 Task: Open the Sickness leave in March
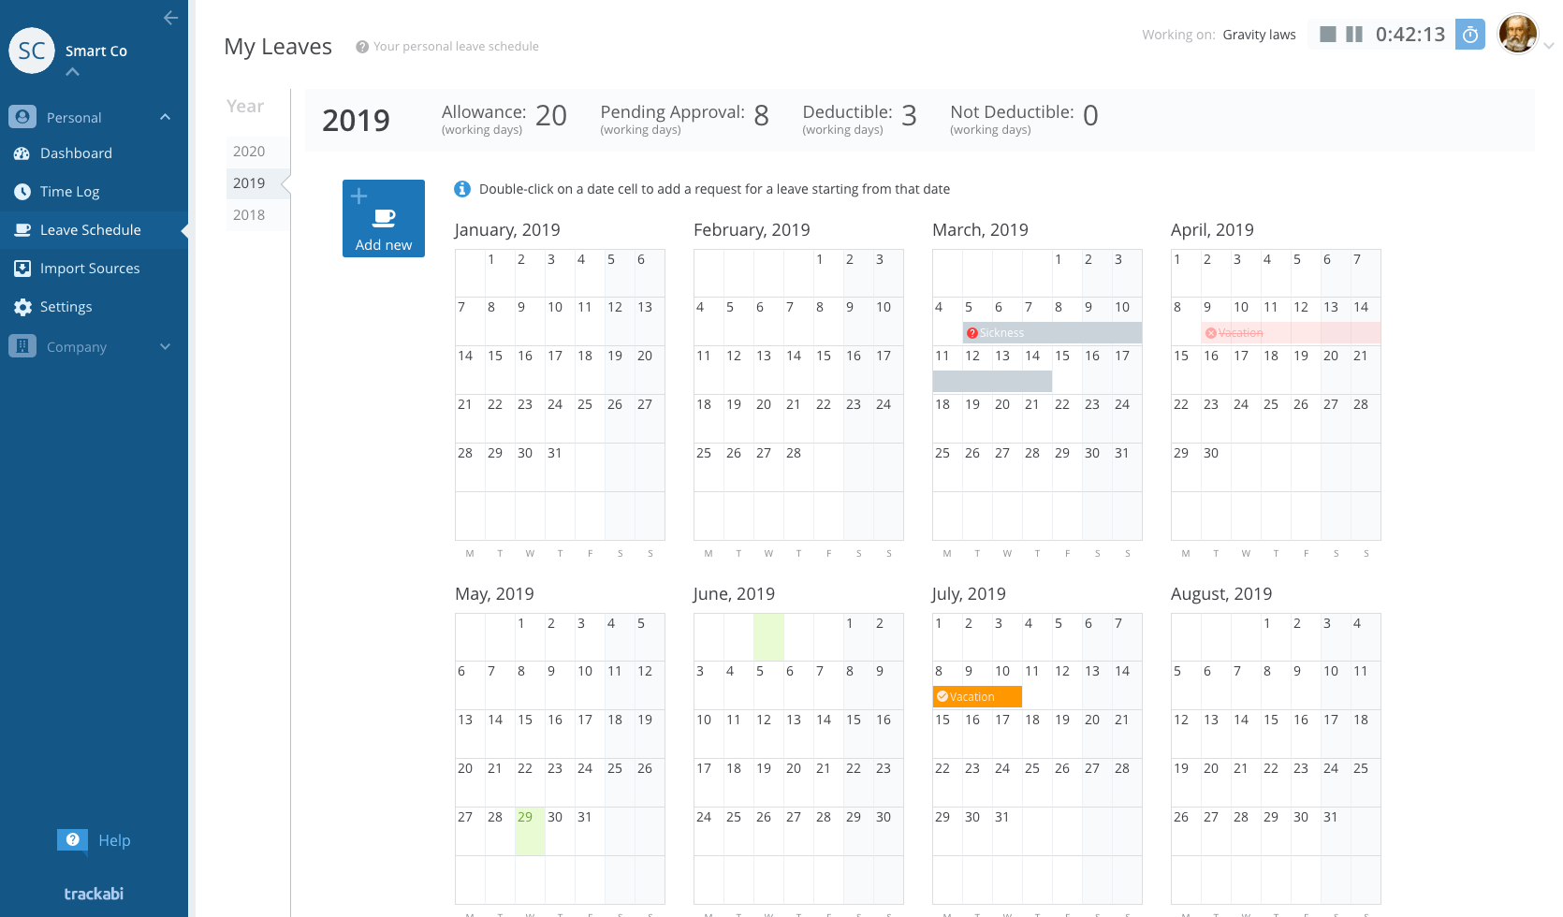pyautogui.click(x=1052, y=332)
